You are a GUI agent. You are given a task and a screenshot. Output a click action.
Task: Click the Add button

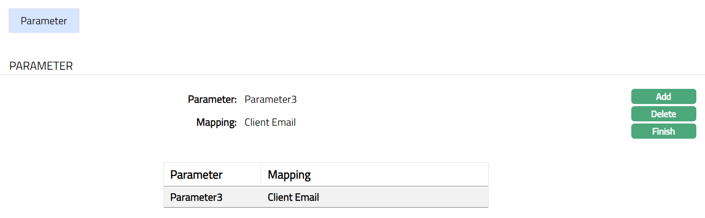click(x=663, y=97)
